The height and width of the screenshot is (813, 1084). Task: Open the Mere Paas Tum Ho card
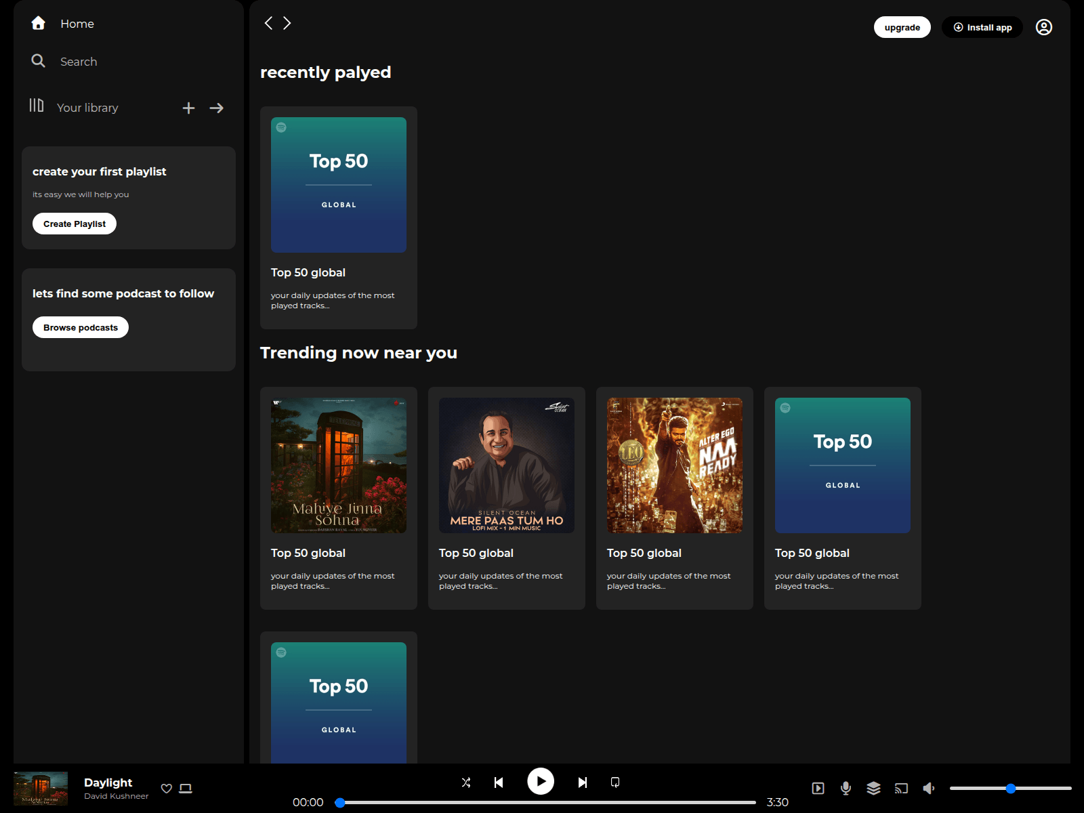507,498
